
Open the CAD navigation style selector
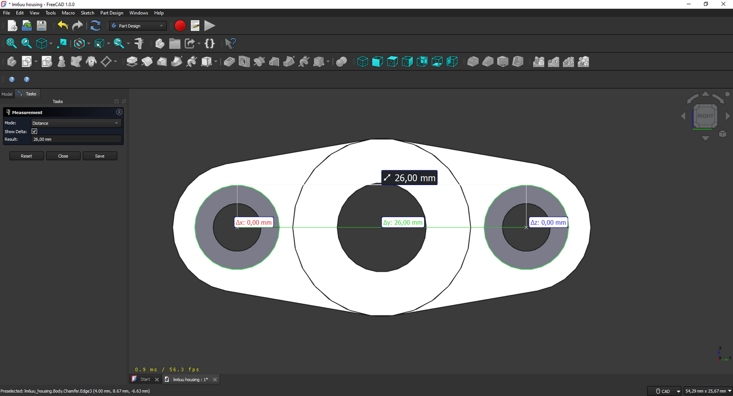coord(665,391)
